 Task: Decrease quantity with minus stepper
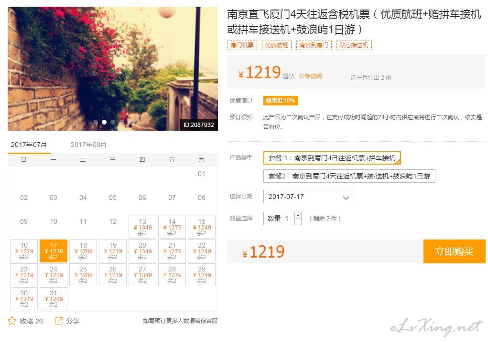coord(298,222)
